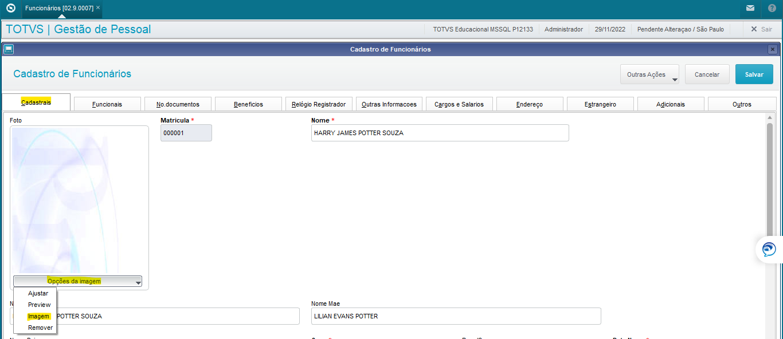Select the Adicionais tab
The image size is (783, 339).
(x=671, y=104)
